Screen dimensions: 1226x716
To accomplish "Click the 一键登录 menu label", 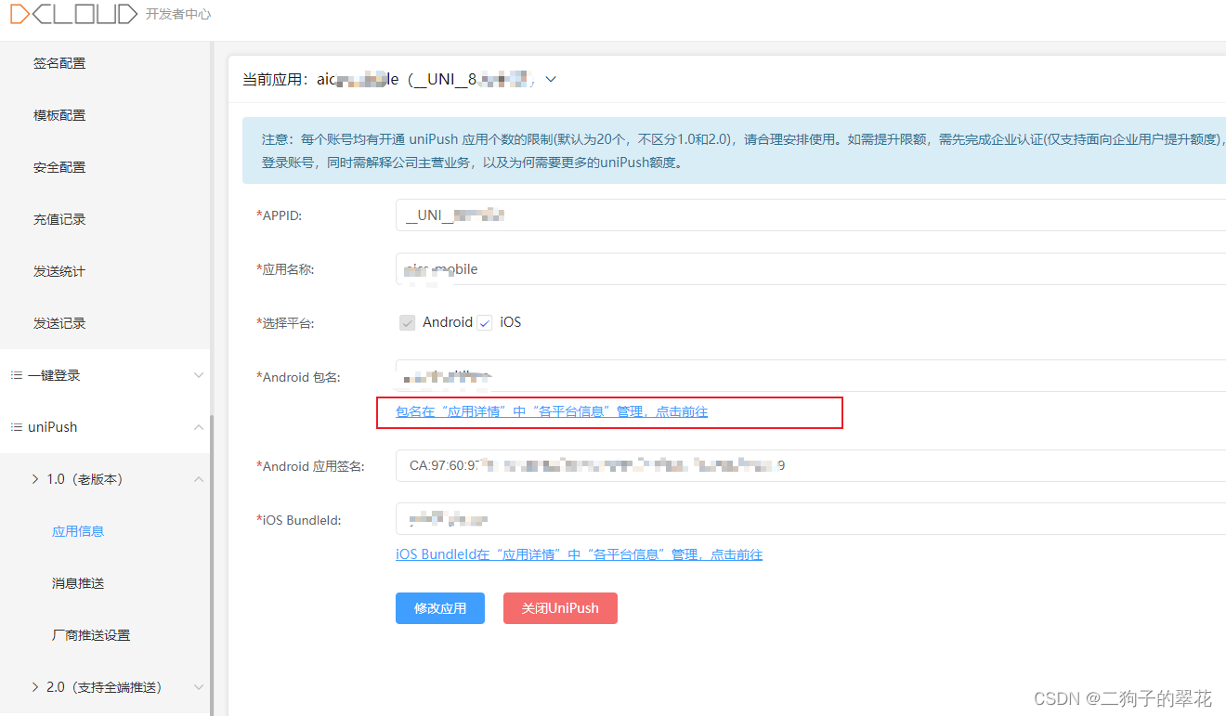I will pyautogui.click(x=54, y=375).
